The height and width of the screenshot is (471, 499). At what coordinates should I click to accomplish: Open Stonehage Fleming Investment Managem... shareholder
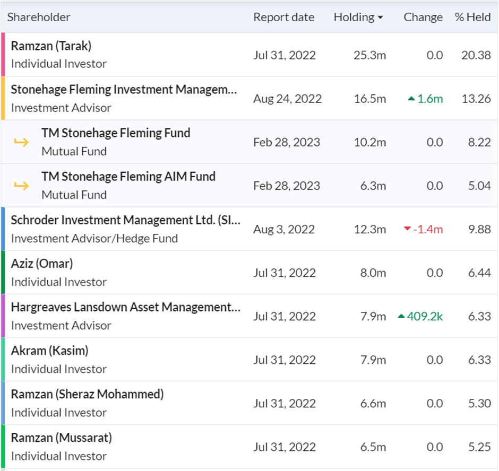click(x=124, y=90)
